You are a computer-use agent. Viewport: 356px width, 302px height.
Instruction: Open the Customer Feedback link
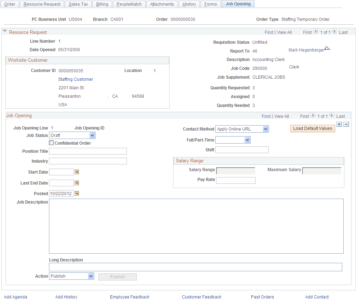pyautogui.click(x=202, y=297)
